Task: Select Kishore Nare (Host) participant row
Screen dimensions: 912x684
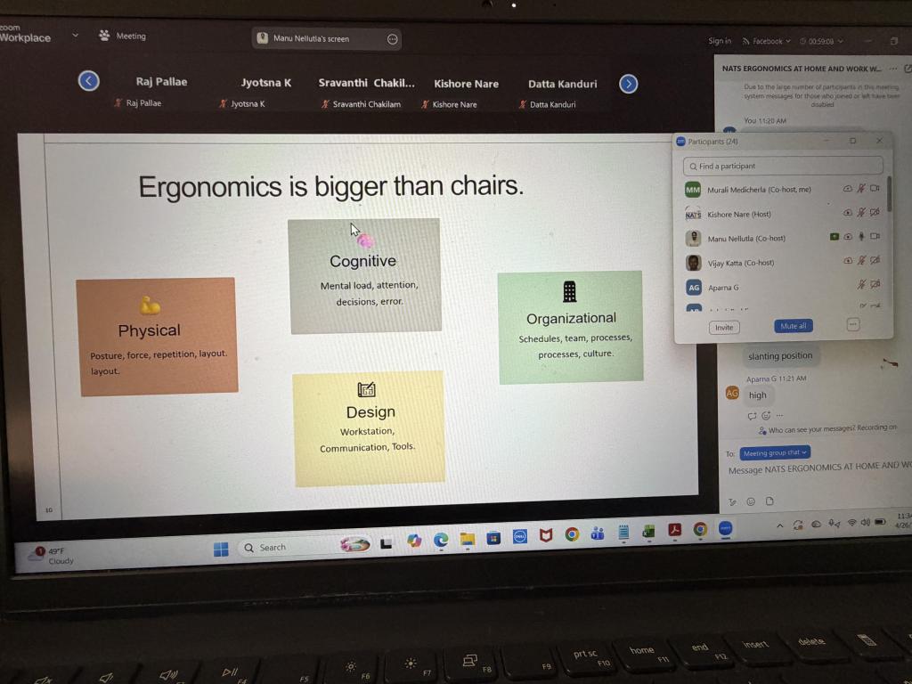Action: tap(783, 214)
